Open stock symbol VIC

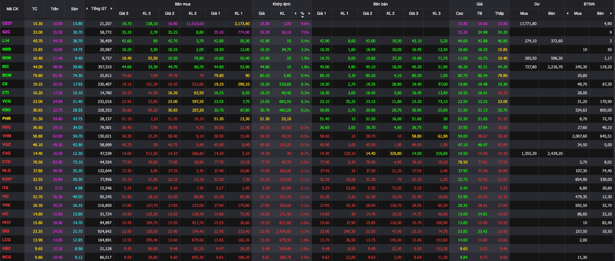click(x=5, y=197)
